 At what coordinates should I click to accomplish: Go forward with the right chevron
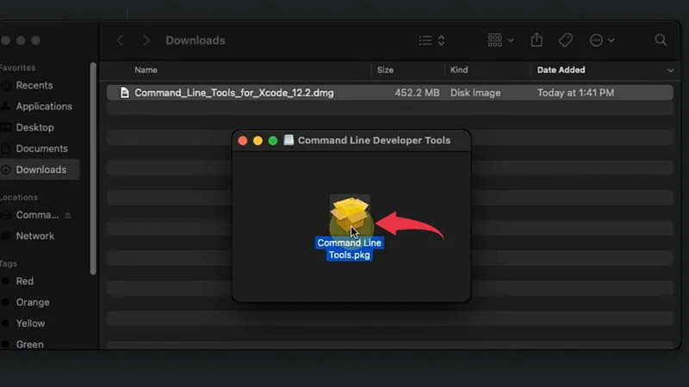click(146, 40)
